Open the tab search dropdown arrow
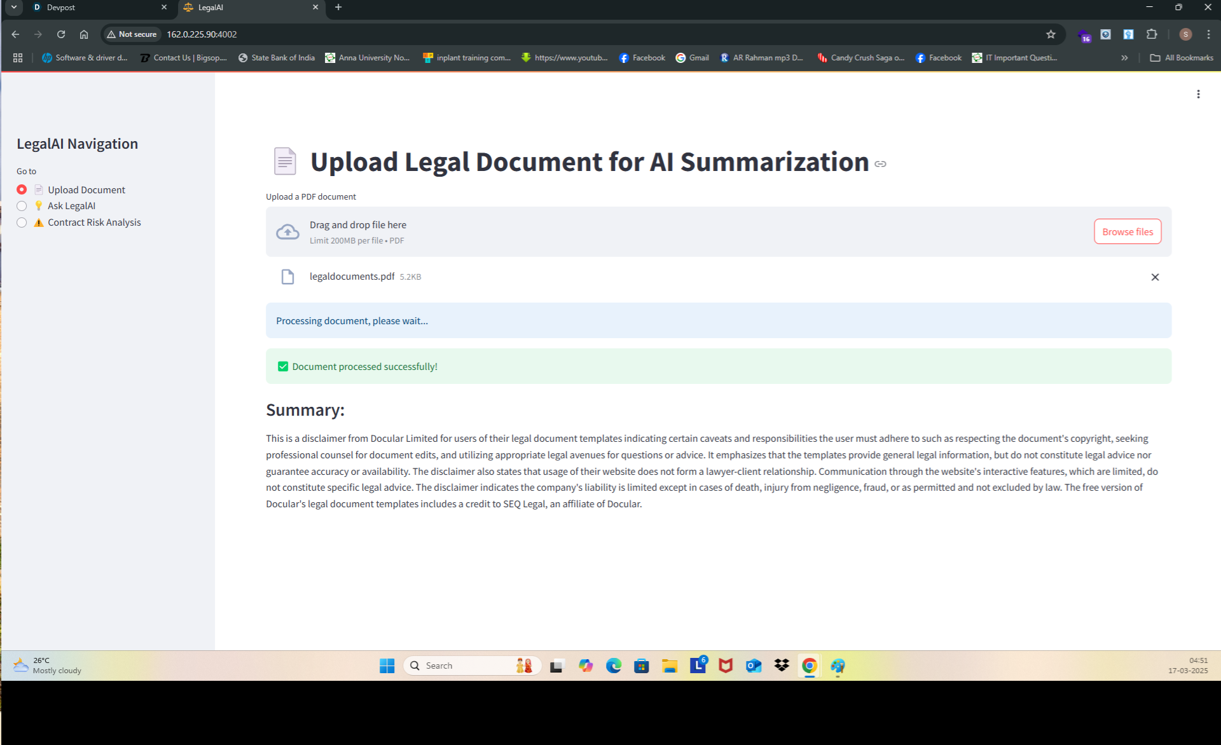Viewport: 1221px width, 745px height. tap(13, 7)
